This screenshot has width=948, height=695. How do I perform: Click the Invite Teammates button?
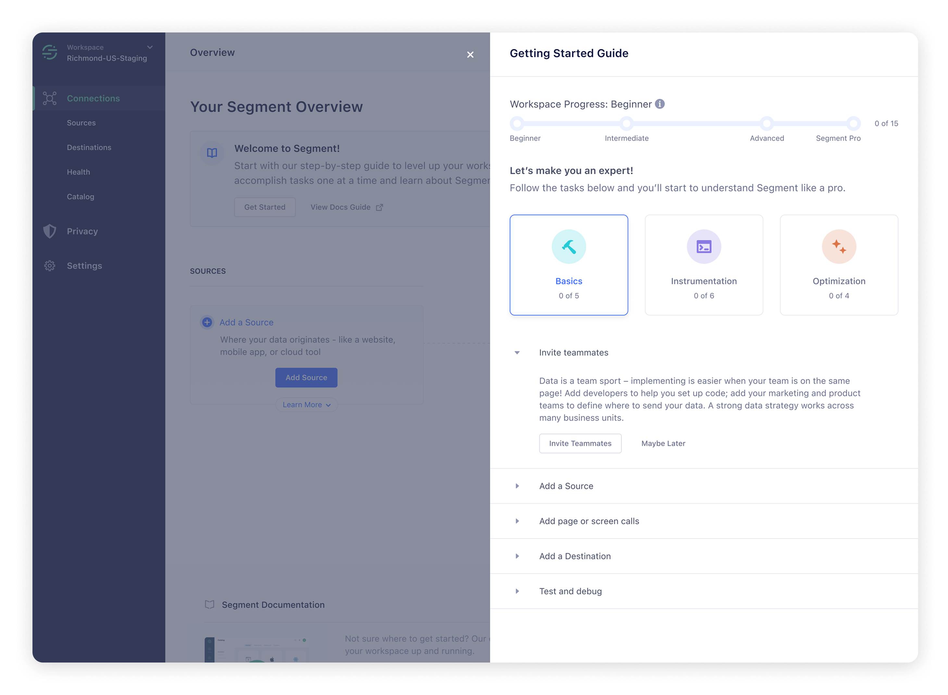pos(580,443)
